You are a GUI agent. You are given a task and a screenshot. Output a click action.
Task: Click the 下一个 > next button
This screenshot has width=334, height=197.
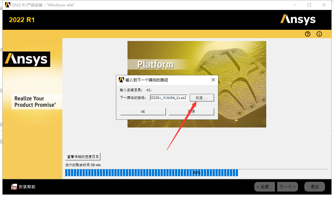[287, 186]
